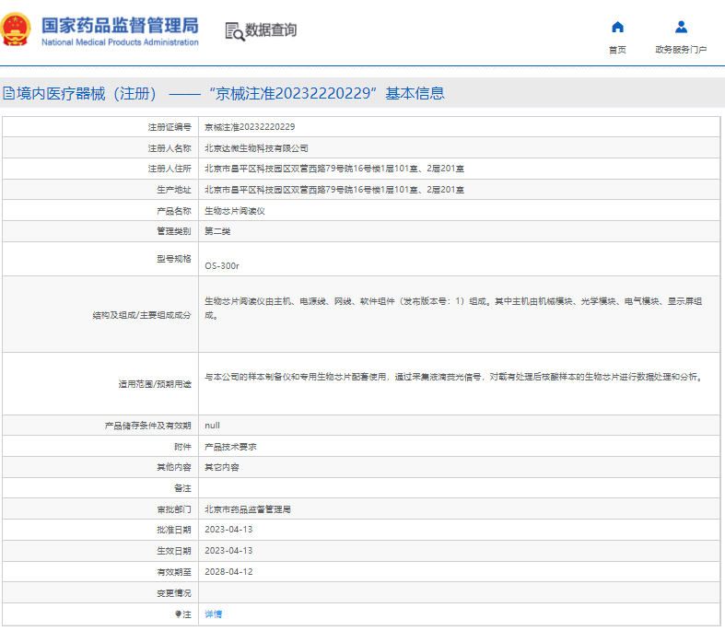Select expiry date 2028-04-12
The height and width of the screenshot is (631, 725).
pyautogui.click(x=228, y=572)
